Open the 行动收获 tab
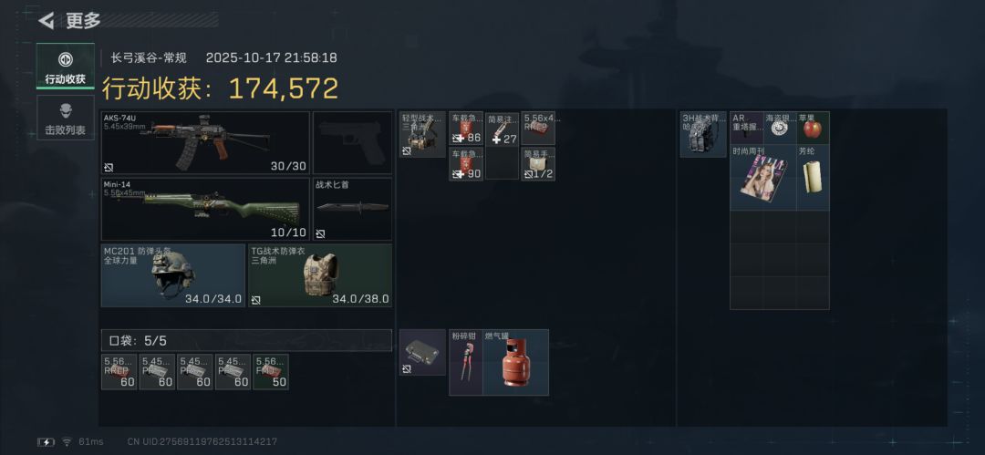The height and width of the screenshot is (455, 985). coord(66,66)
